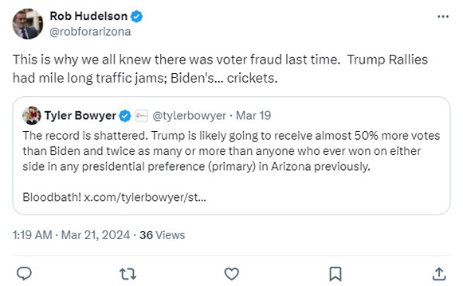
Task: Click Rob Hudelson's verified badge
Action: click(136, 16)
